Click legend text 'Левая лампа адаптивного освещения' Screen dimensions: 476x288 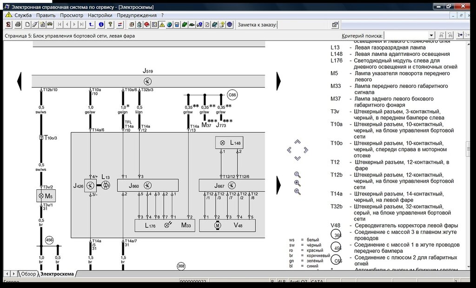pos(402,54)
